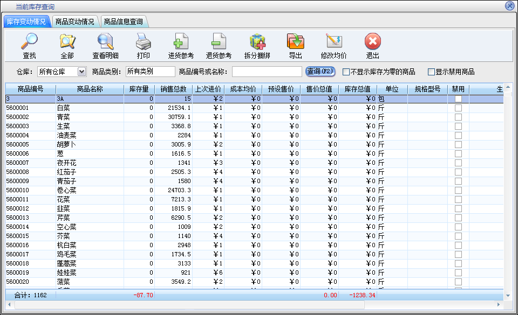This screenshot has width=518, height=315.
Task: Toggle the 显示禁用商品 checkbox
Action: 431,72
